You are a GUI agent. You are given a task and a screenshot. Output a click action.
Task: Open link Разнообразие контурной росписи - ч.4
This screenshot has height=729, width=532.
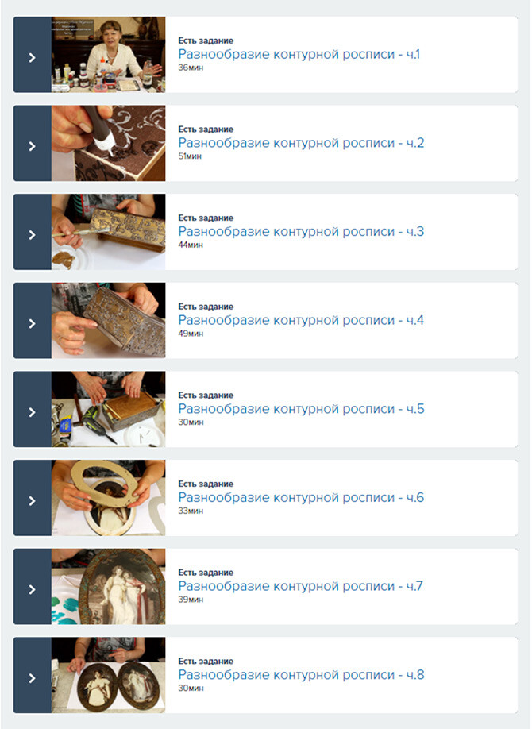click(301, 320)
